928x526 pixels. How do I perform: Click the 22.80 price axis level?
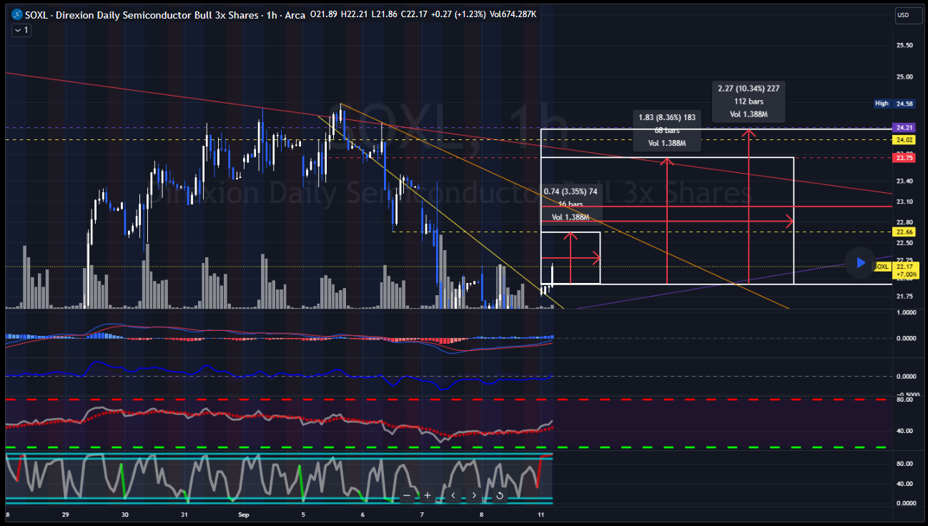coord(904,222)
